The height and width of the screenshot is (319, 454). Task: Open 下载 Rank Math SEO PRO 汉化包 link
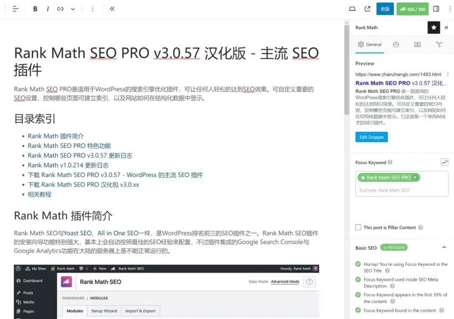(83, 185)
